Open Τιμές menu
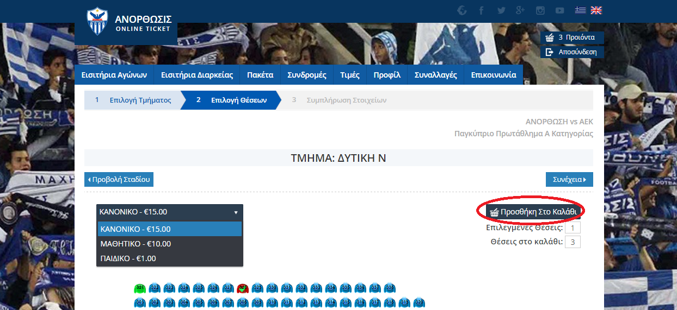677x310 pixels. tap(350, 75)
